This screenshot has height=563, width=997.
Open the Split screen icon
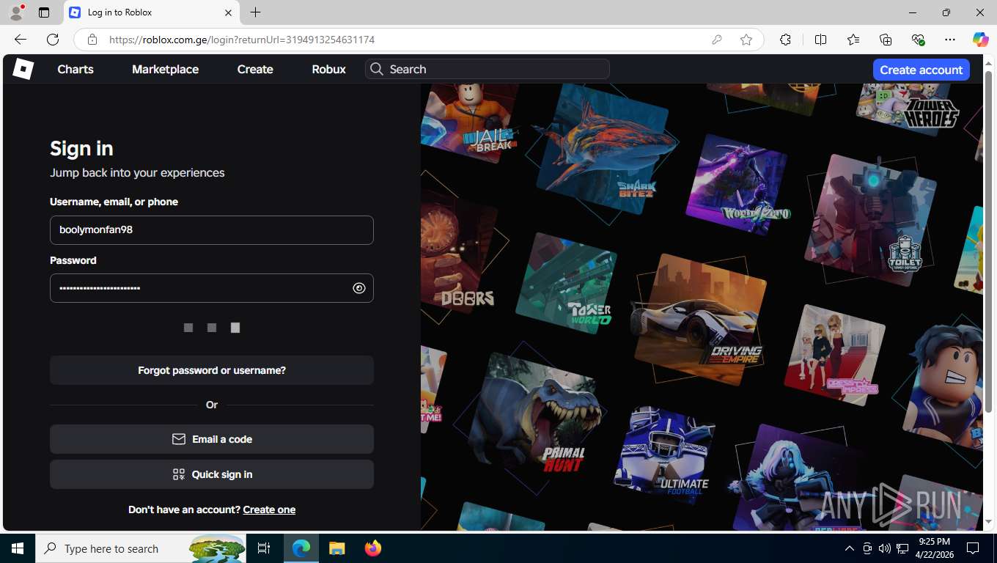pyautogui.click(x=820, y=40)
